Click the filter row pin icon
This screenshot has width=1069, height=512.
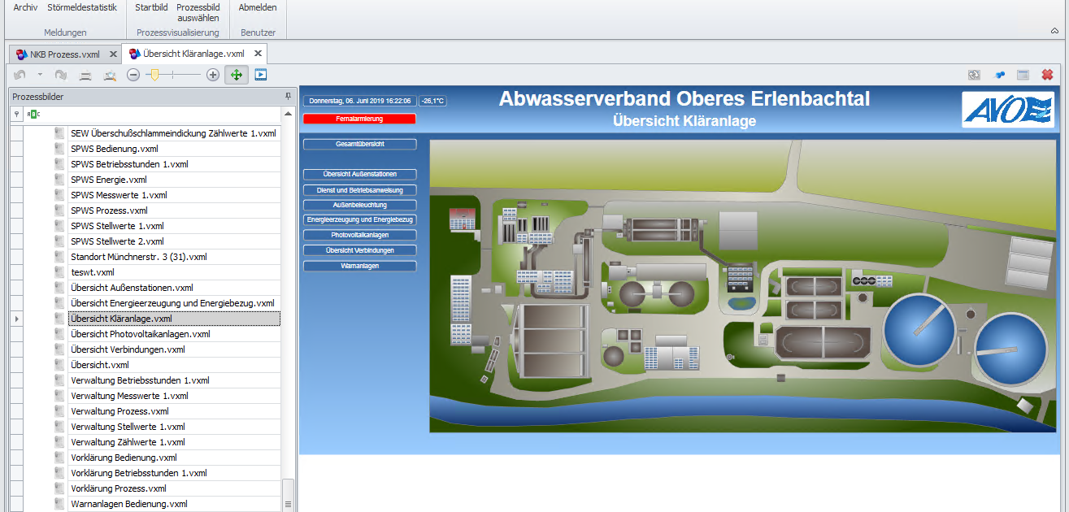(16, 115)
